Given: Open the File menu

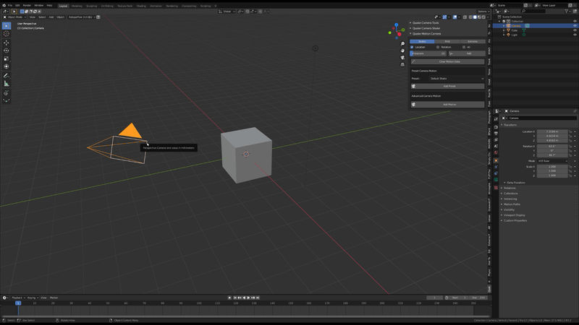Looking at the screenshot, I should (10, 6).
